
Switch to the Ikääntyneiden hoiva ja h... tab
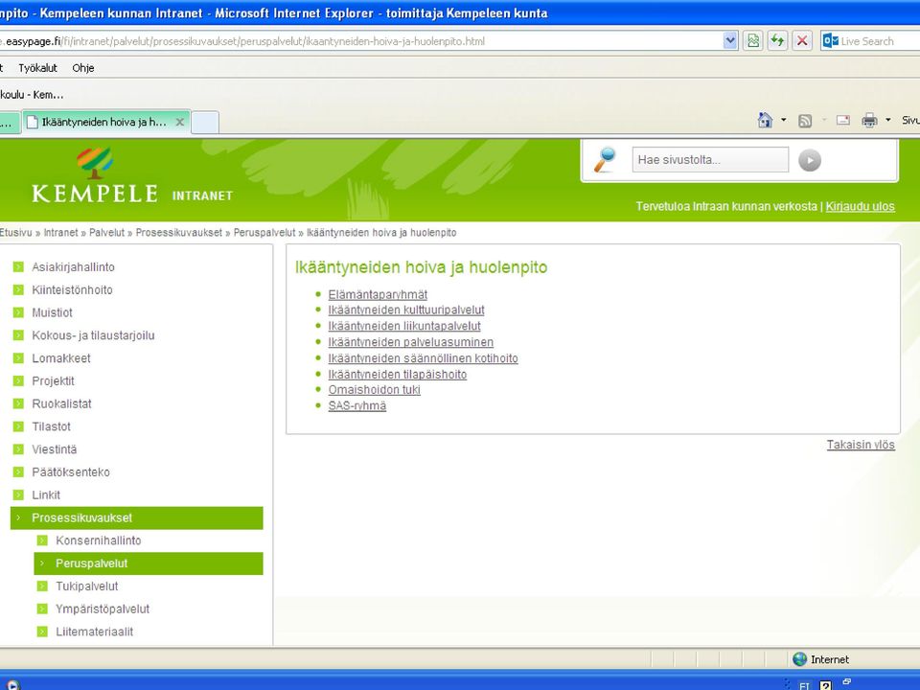(104, 122)
